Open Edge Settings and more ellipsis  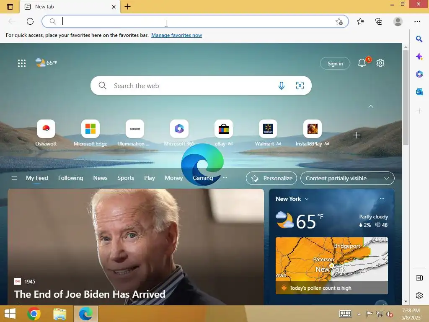(x=417, y=21)
